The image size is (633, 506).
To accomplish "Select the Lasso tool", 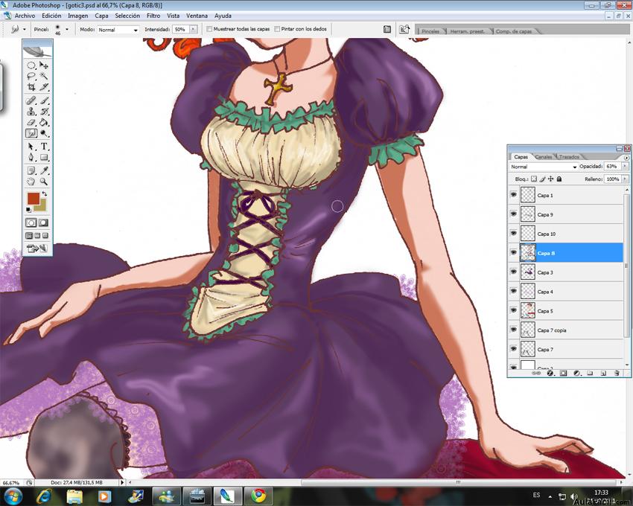I will click(31, 76).
